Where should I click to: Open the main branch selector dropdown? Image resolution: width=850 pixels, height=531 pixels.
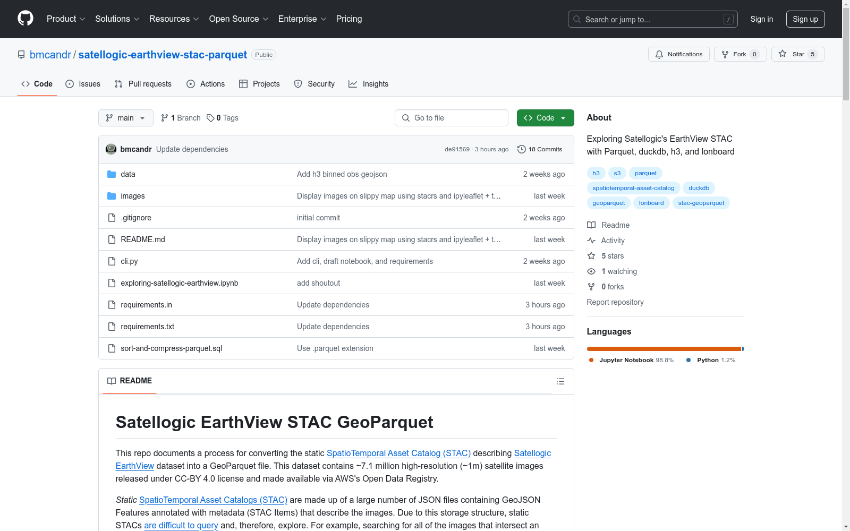pyautogui.click(x=126, y=118)
